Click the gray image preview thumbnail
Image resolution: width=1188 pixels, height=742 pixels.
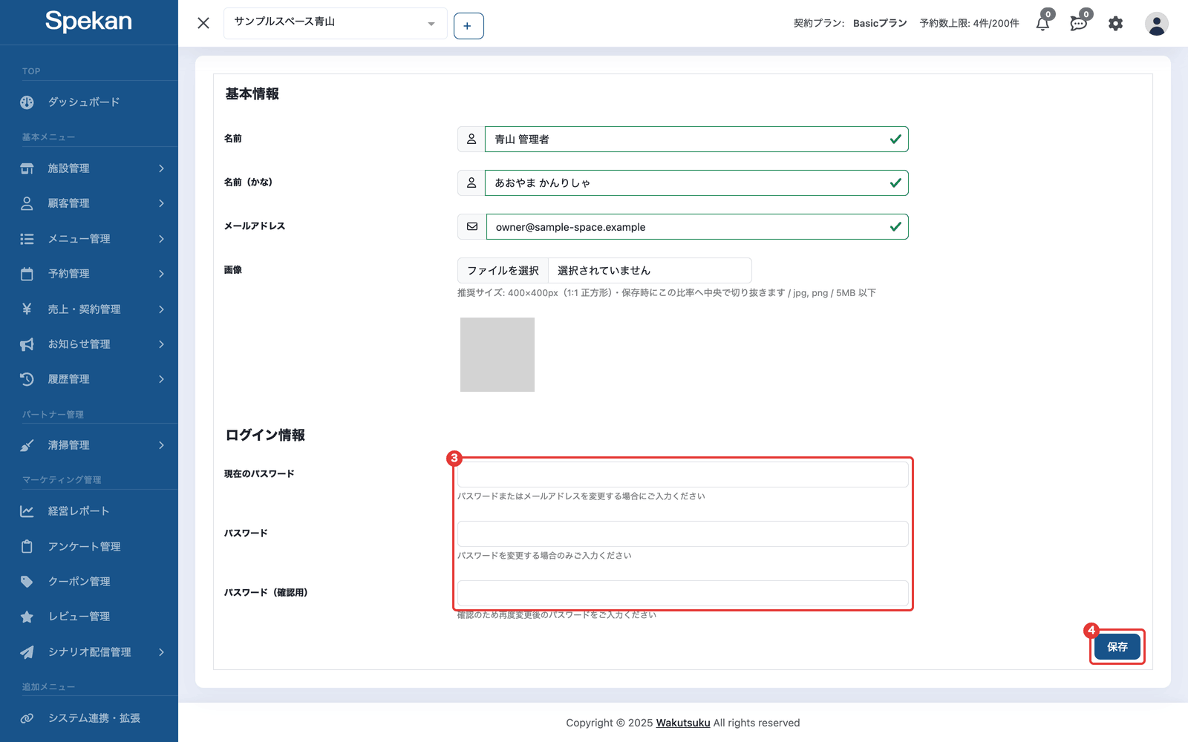pos(497,355)
